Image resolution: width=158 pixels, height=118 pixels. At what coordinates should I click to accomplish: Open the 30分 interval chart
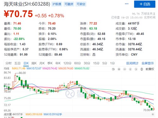(87, 63)
